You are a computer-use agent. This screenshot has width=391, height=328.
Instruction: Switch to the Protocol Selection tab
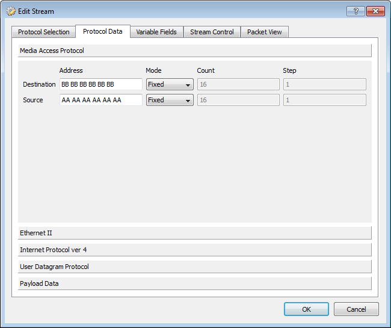[x=44, y=32]
